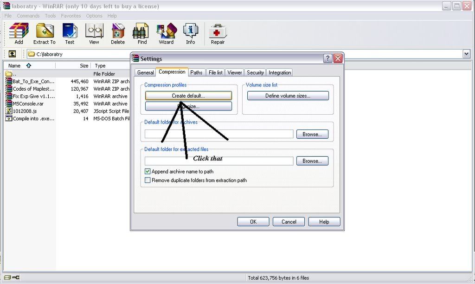Switch to the Security tab
The height and width of the screenshot is (284, 475).
(x=255, y=73)
